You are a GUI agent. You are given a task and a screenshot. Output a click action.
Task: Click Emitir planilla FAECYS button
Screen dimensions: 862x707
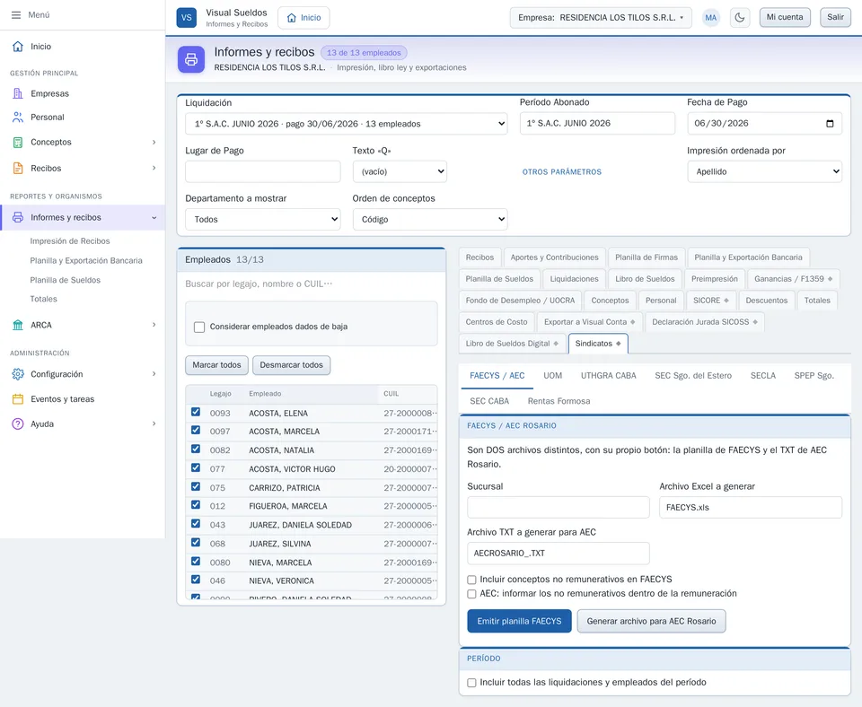point(519,621)
